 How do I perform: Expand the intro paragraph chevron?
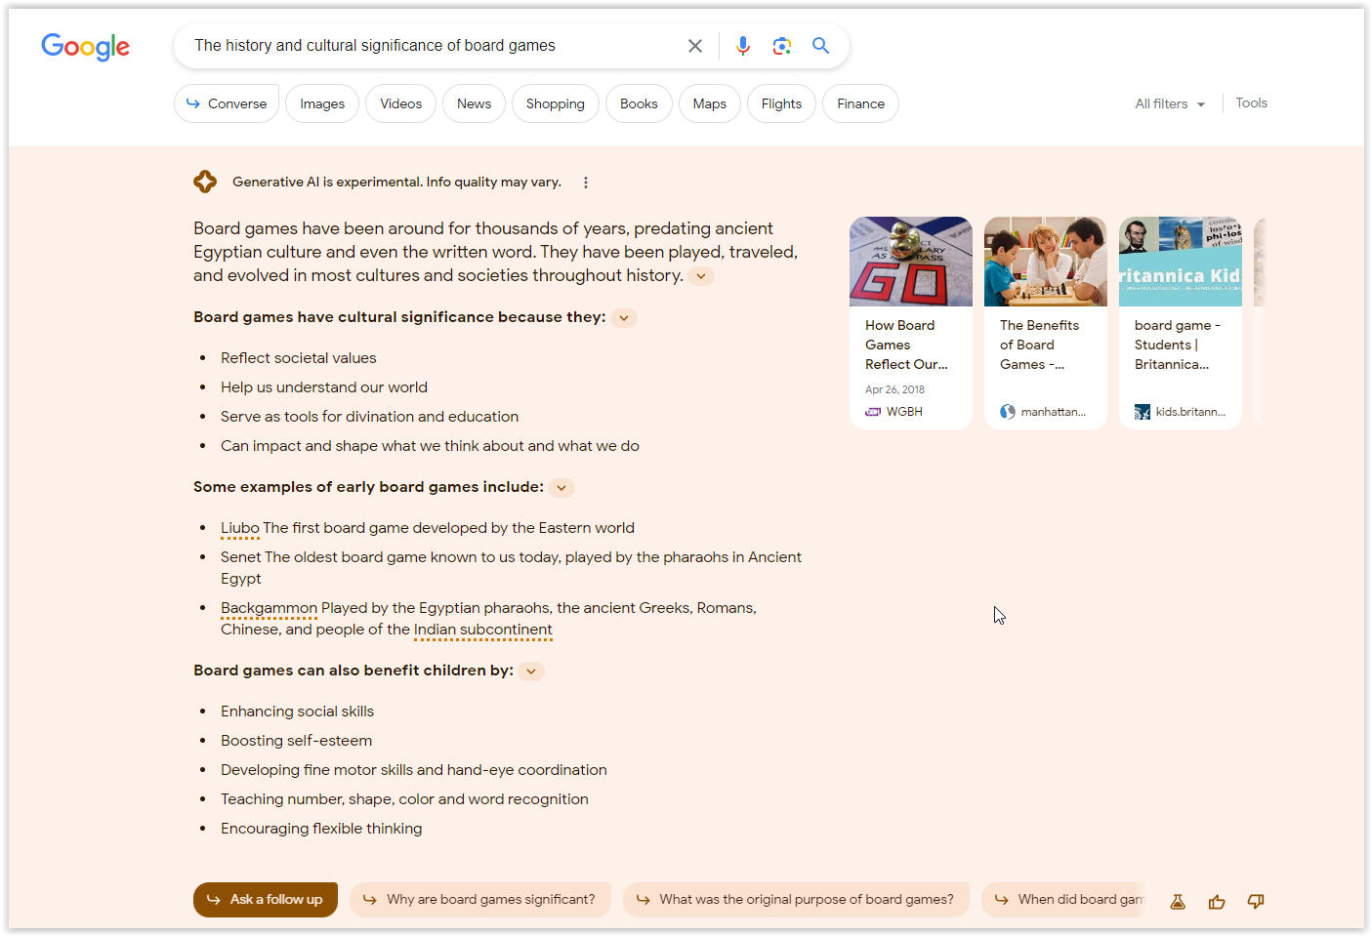point(700,275)
